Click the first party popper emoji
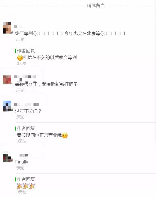156x197 pixels. 20,186
